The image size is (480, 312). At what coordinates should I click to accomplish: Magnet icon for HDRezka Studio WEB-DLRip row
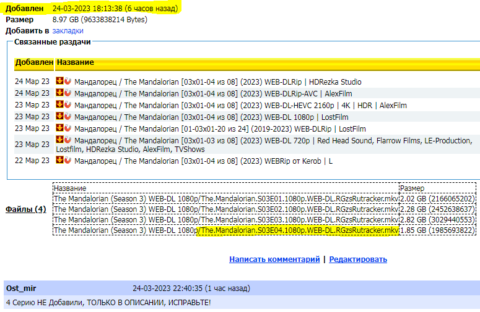pos(68,81)
